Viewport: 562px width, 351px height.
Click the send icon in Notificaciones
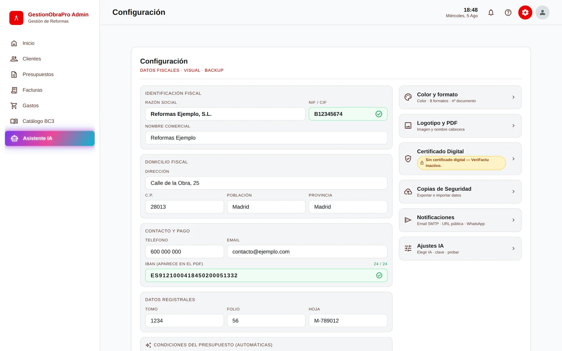[408, 220]
